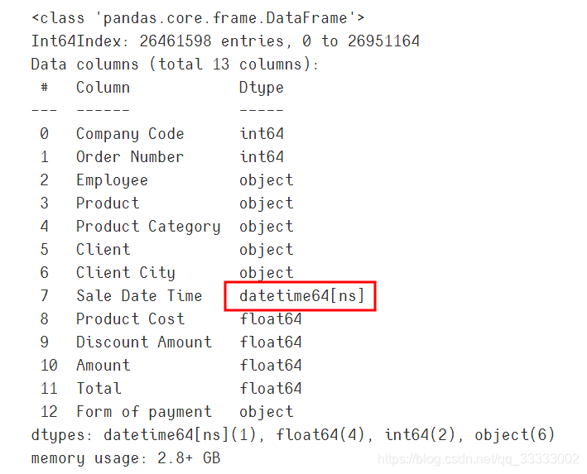Click the 'Column' header text
Screen dimensions: 587x474
click(x=103, y=88)
